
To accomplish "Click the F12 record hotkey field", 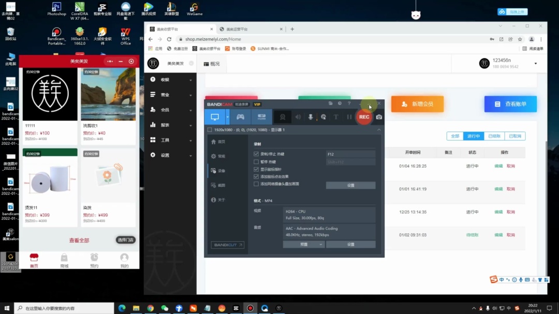I will [x=350, y=154].
